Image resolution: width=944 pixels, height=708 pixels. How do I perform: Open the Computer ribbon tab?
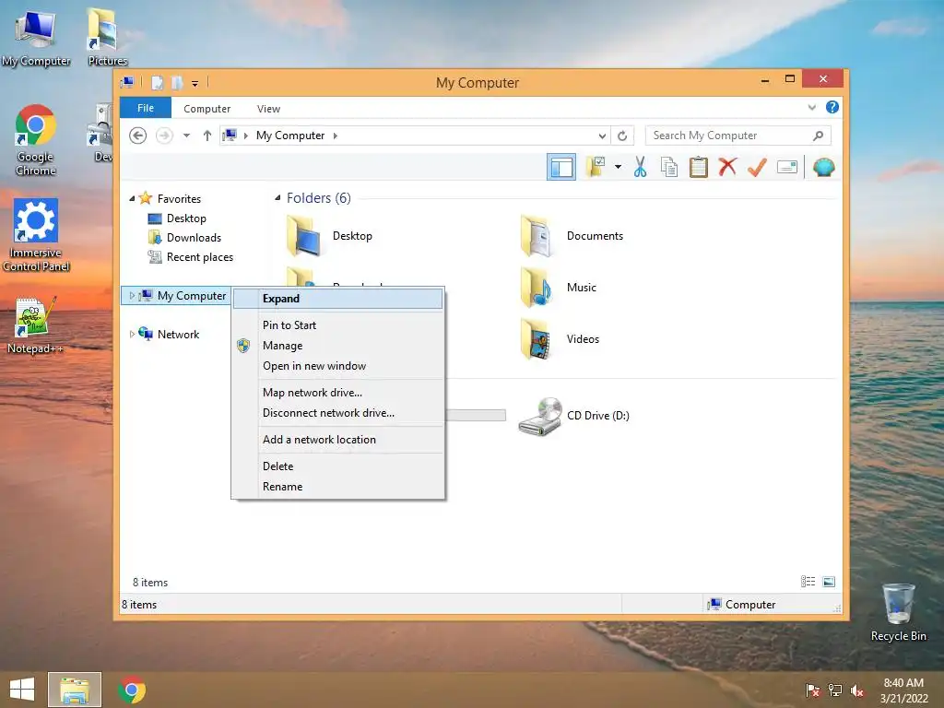[x=207, y=109]
